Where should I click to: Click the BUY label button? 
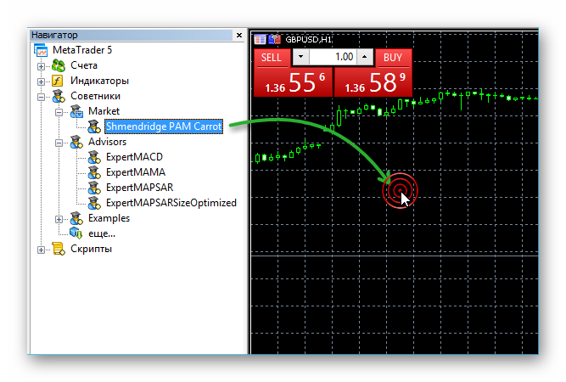point(392,58)
